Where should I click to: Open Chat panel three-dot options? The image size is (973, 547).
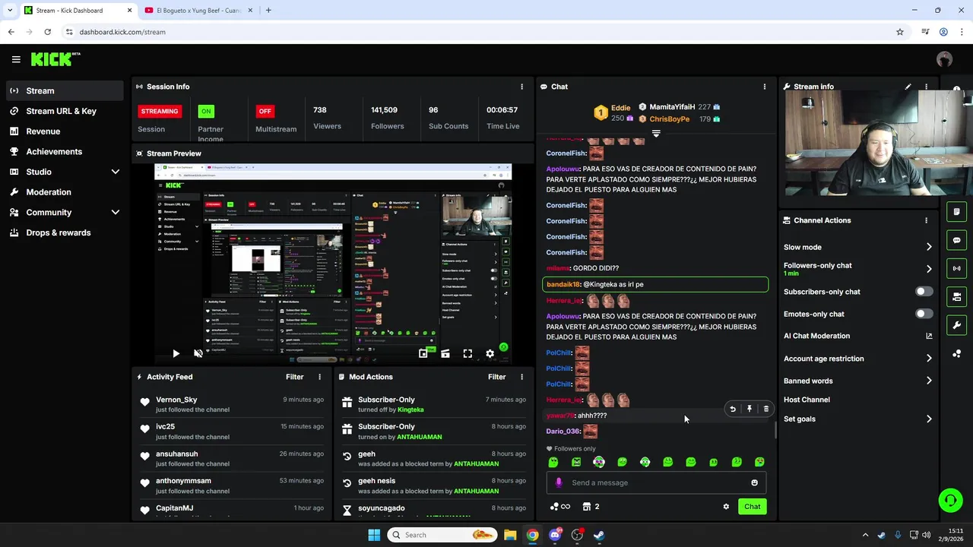(x=765, y=87)
